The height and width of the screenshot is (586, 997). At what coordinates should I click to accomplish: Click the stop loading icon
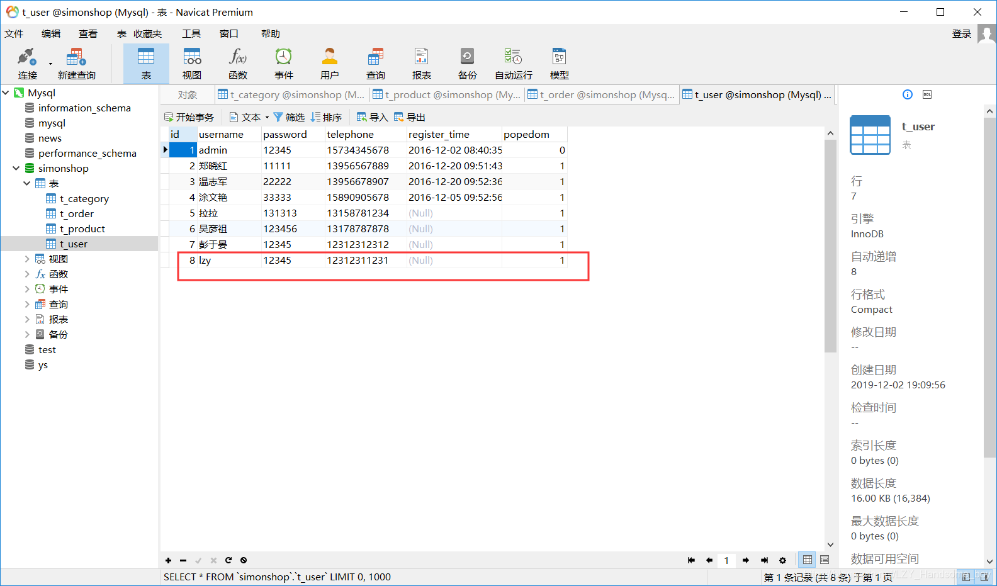point(244,560)
